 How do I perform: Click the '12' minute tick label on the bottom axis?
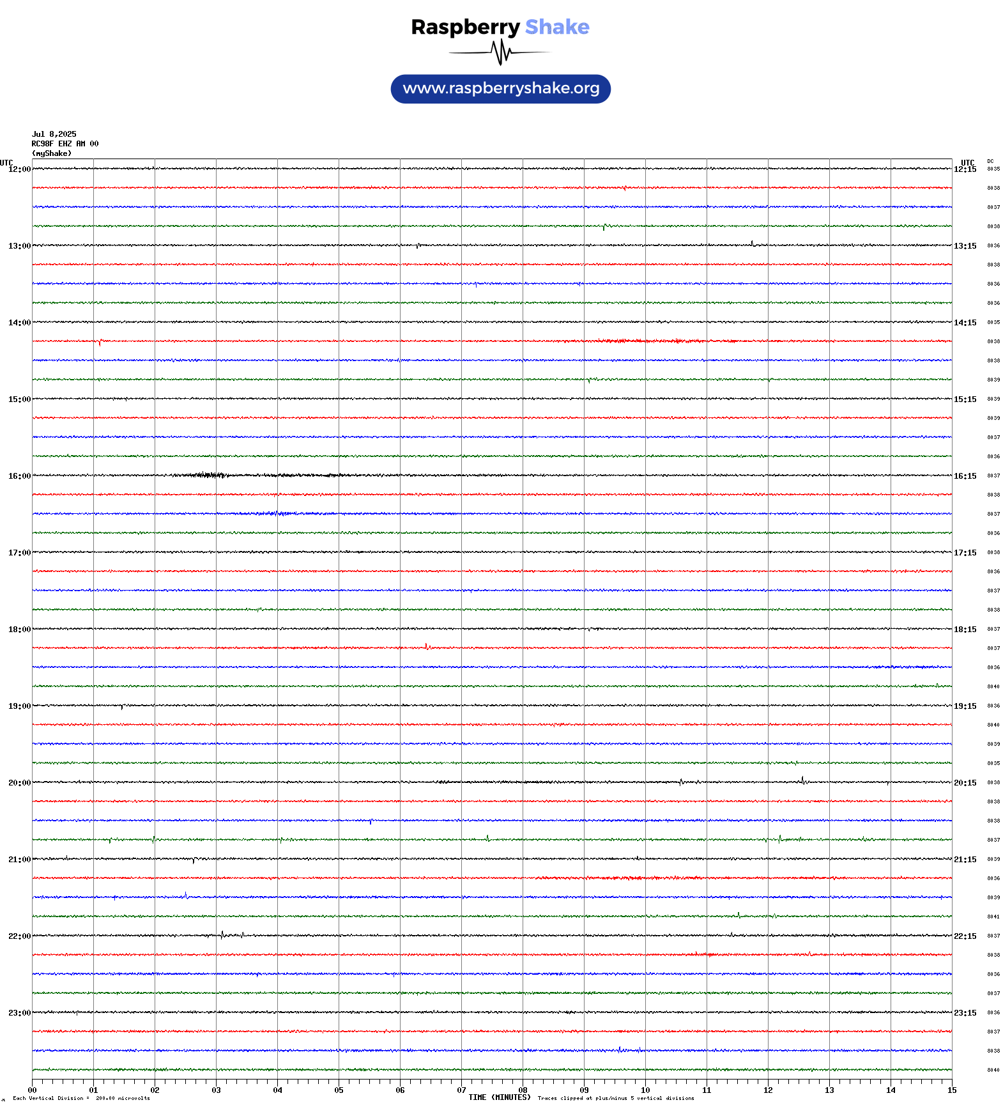coord(768,1090)
